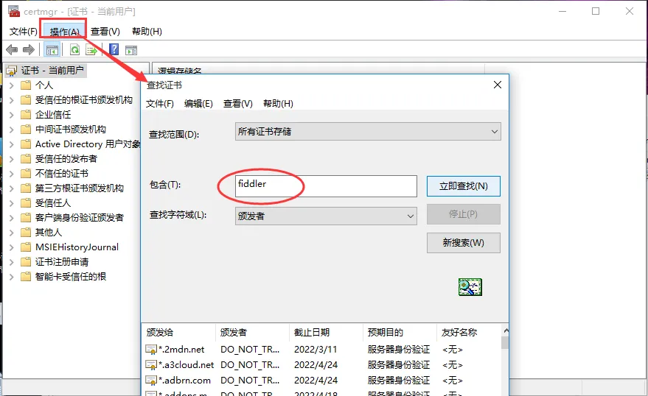Image resolution: width=648 pixels, height=396 pixels.
Task: Click the 立即查找(N) button
Action: (463, 186)
